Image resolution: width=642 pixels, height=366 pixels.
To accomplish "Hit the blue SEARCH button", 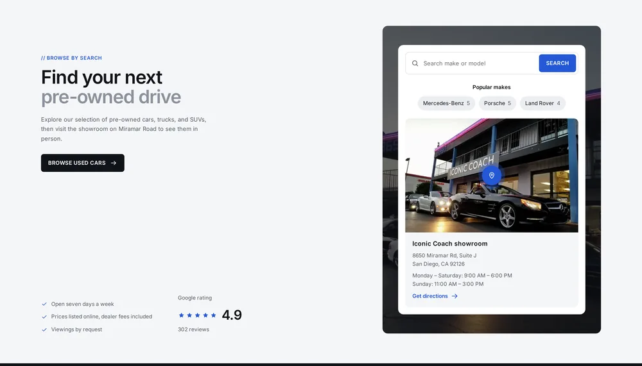I will click(557, 63).
